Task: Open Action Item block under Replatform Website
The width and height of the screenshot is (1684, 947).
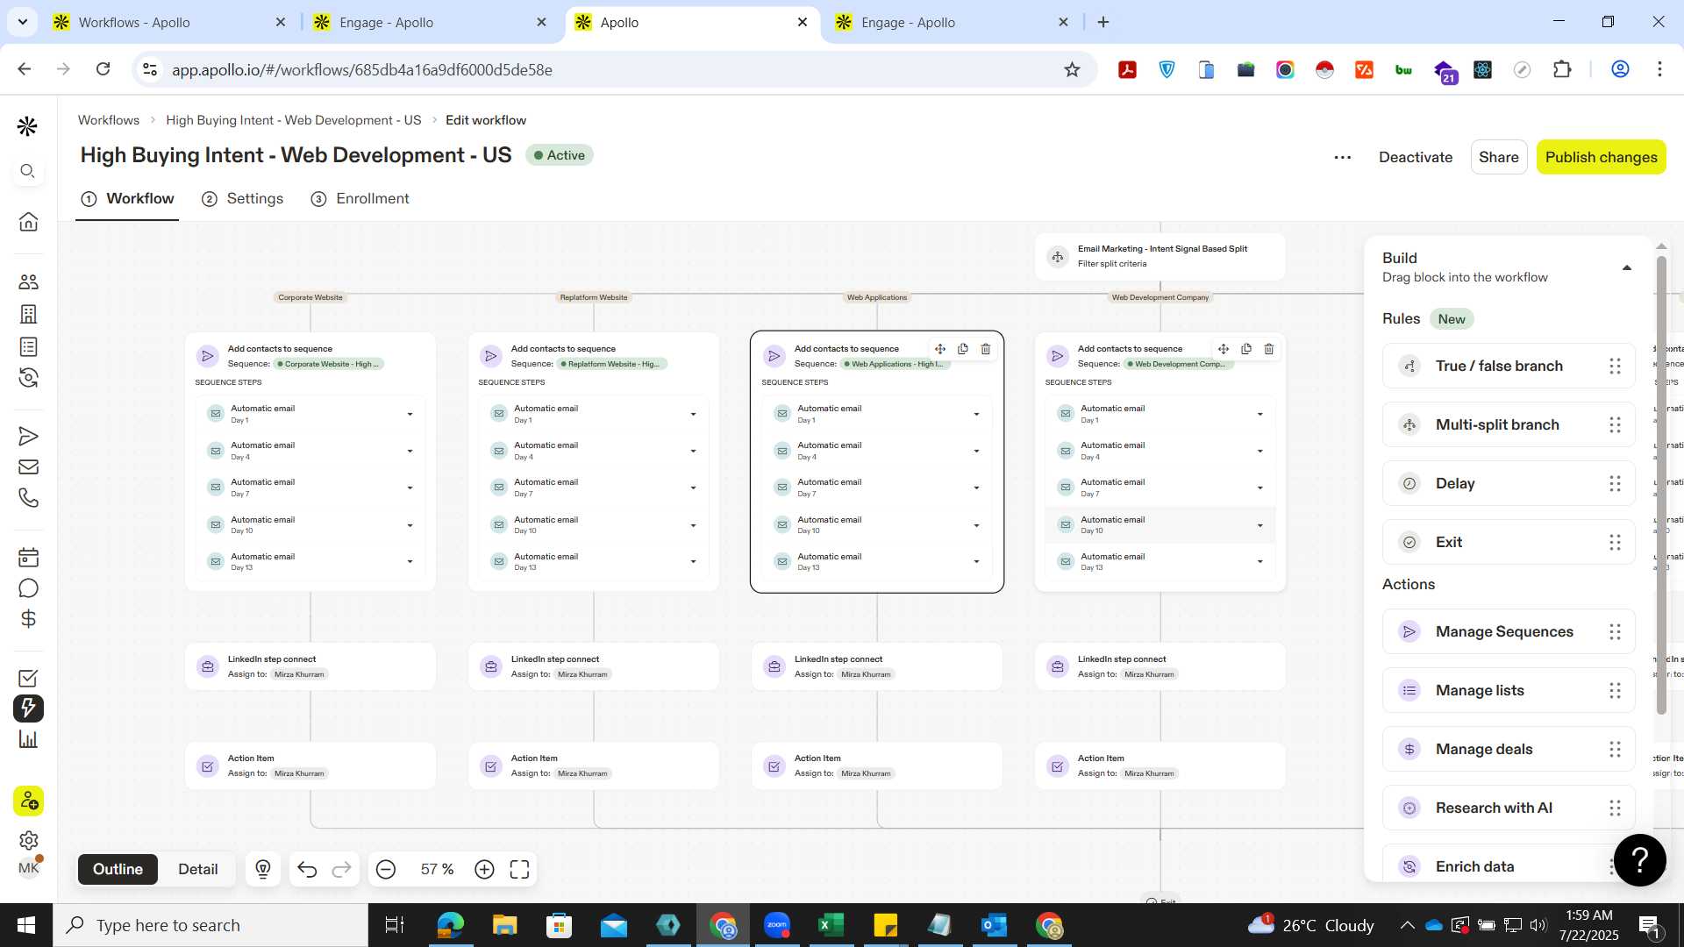Action: point(593,765)
